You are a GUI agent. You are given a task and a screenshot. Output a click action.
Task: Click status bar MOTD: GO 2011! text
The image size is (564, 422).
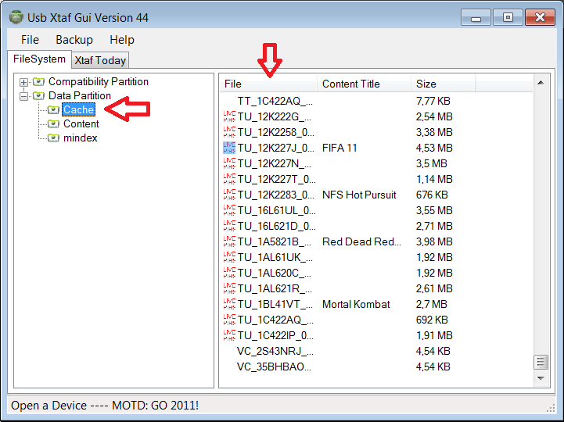[155, 406]
